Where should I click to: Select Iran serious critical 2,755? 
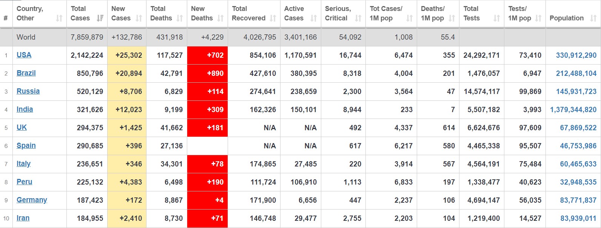click(352, 218)
